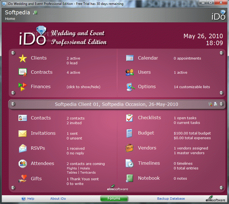Screen dimensions: 229x204
Task: Click the Budget label
Action: tap(146, 133)
